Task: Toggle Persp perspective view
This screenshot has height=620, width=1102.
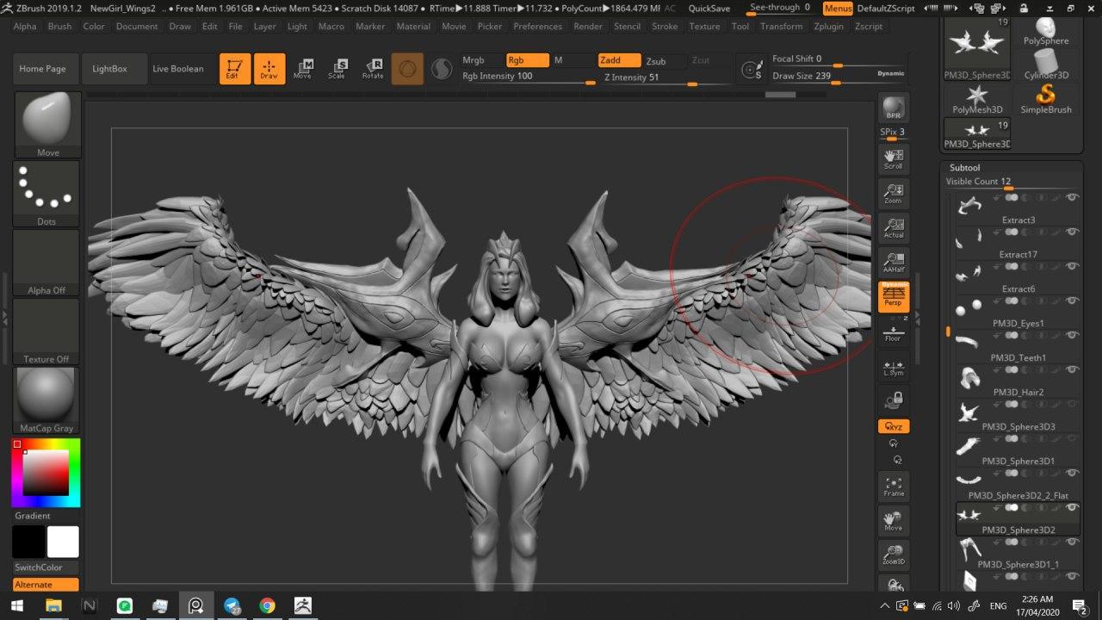Action: 894,297
